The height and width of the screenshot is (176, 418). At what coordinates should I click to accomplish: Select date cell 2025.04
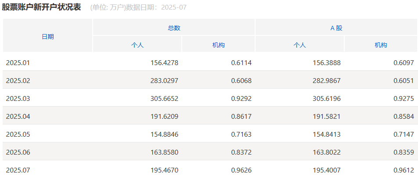pos(18,116)
